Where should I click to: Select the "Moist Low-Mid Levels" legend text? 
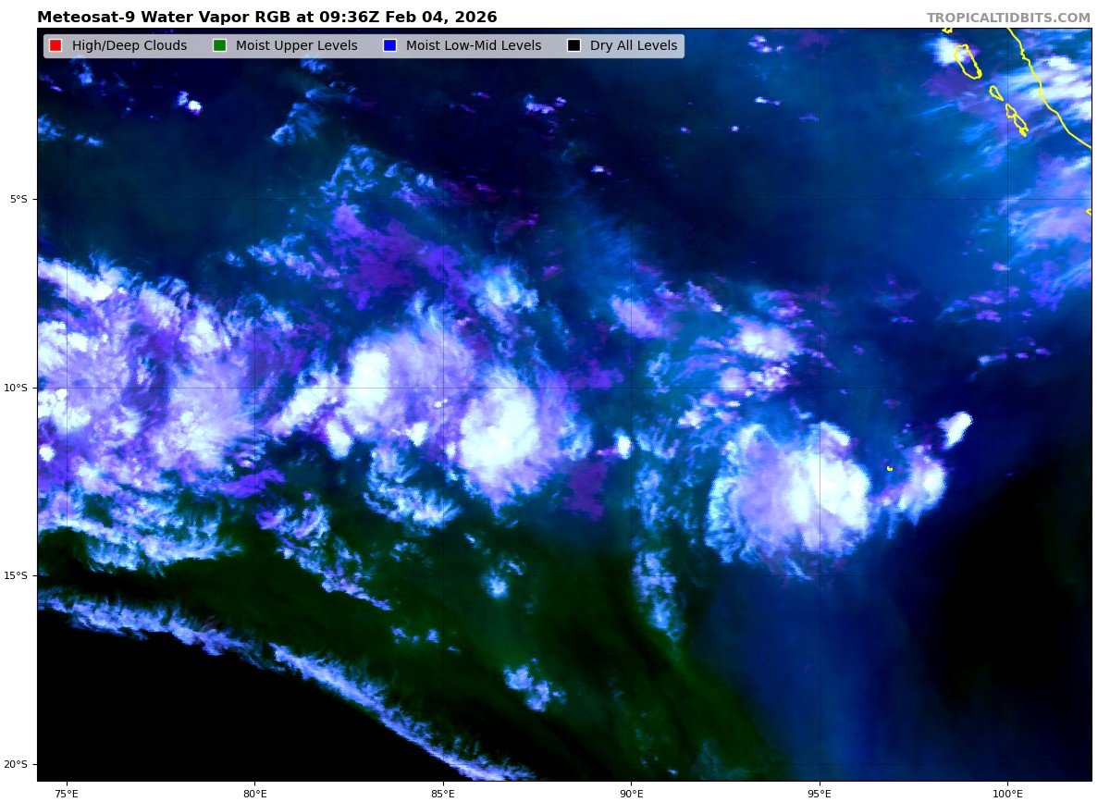click(473, 46)
